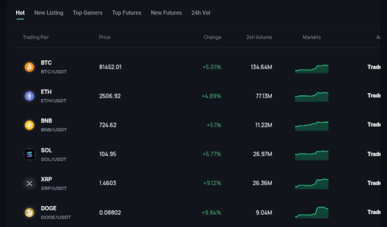Click the BTC price 81452.01

pyautogui.click(x=110, y=67)
